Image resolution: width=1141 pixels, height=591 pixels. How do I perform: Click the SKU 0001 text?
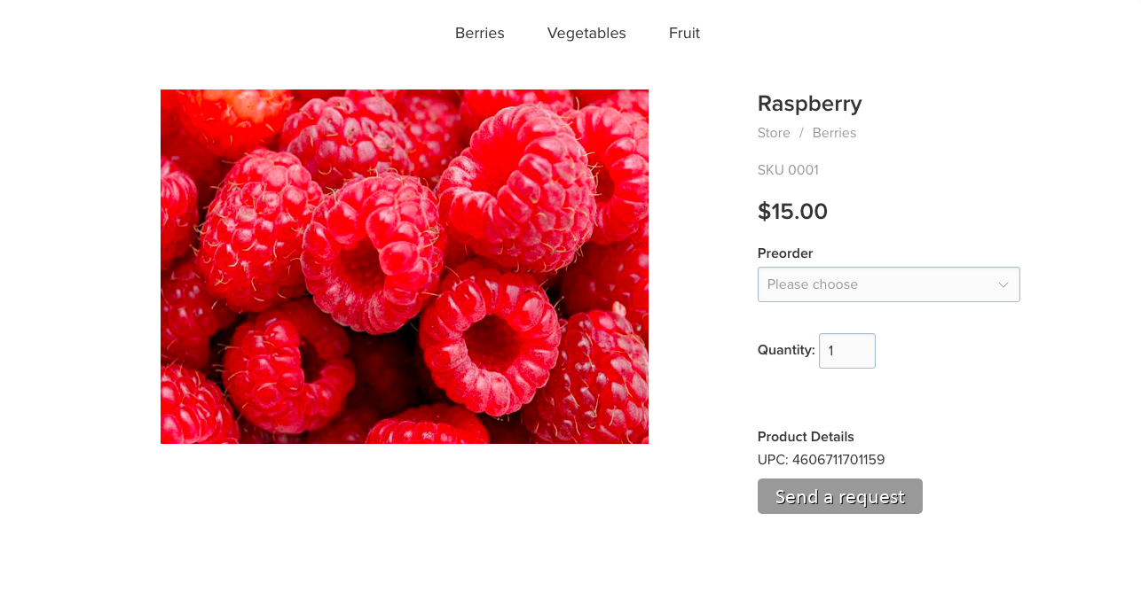pyautogui.click(x=788, y=170)
